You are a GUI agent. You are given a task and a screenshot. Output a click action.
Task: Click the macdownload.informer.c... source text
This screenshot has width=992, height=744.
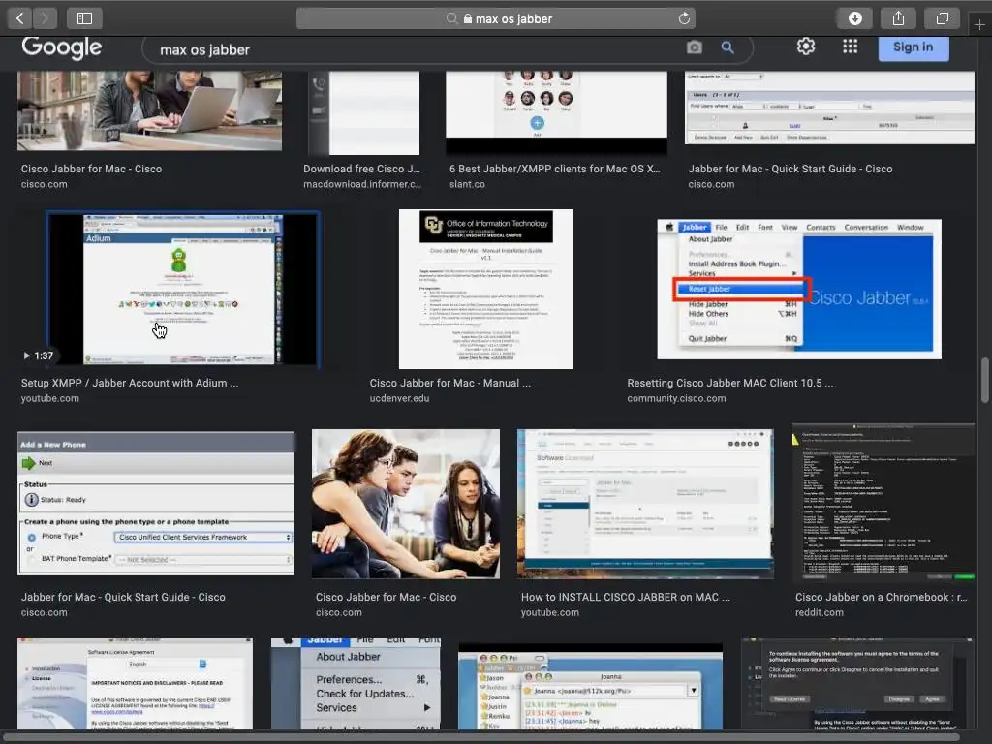(362, 185)
